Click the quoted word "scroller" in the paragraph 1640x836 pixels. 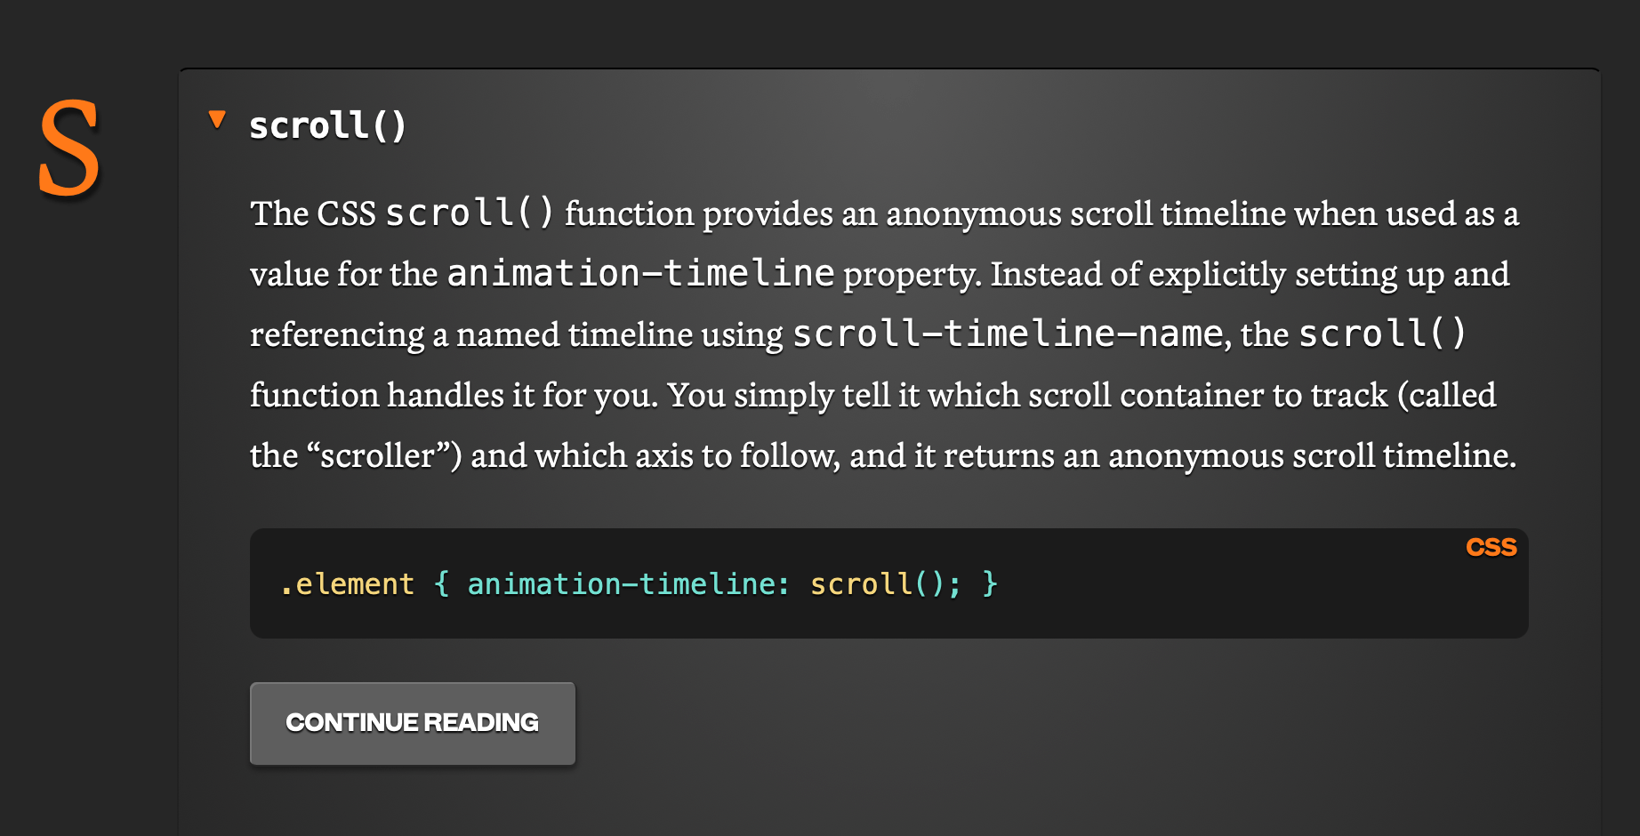379,455
